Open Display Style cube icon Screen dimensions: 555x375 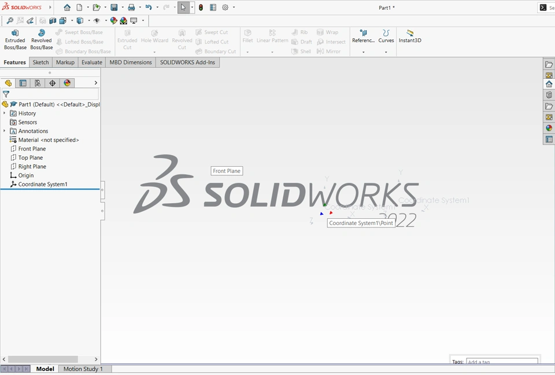pos(80,21)
